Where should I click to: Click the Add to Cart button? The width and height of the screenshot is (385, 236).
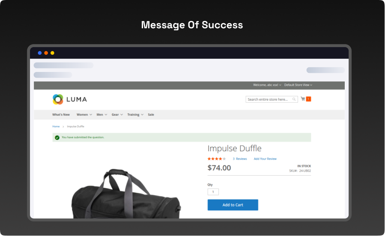233,205
